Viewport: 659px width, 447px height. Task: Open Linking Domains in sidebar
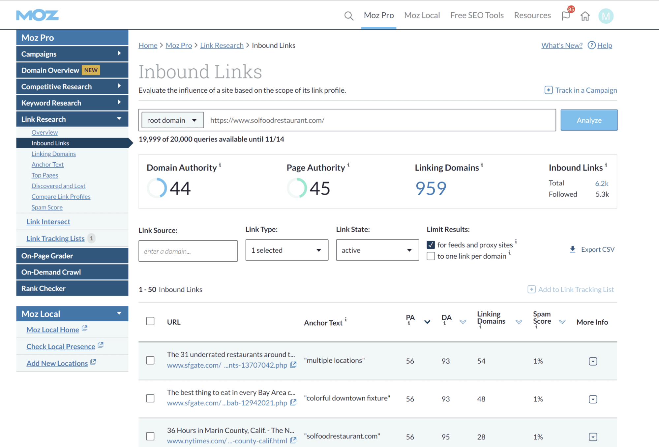[54, 154]
